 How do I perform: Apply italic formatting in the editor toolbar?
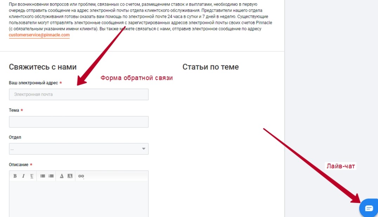(23, 175)
